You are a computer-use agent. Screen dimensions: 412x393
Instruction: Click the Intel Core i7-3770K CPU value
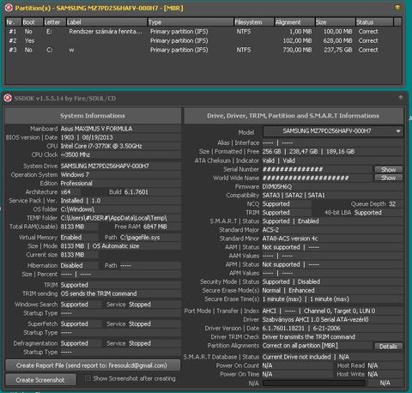pyautogui.click(x=101, y=146)
